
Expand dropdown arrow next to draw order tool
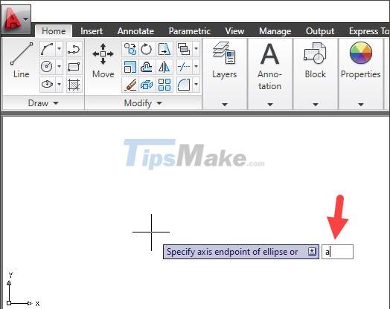click(196, 49)
